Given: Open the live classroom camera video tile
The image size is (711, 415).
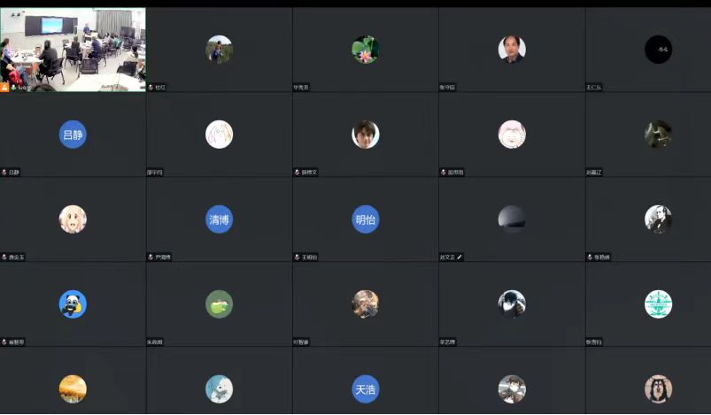Looking at the screenshot, I should tap(73, 50).
